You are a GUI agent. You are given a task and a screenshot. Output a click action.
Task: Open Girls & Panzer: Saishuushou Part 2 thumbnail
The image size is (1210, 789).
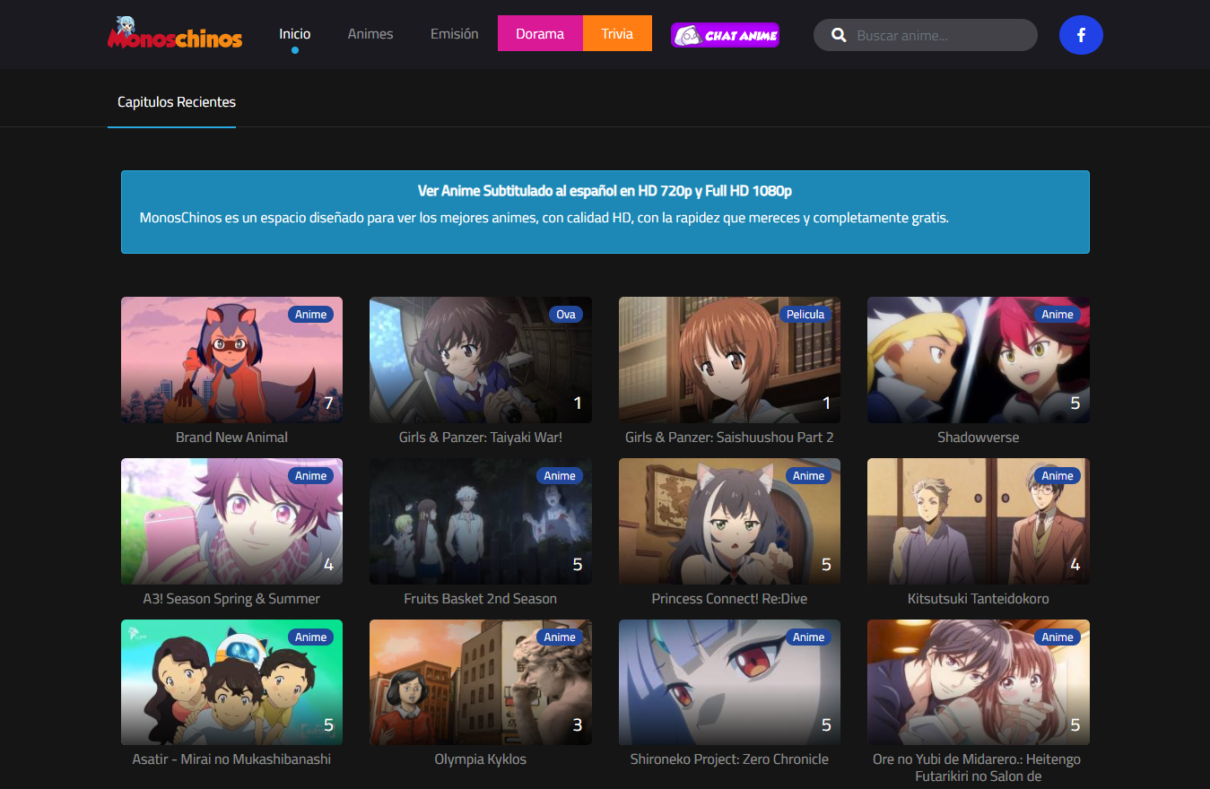tap(729, 360)
